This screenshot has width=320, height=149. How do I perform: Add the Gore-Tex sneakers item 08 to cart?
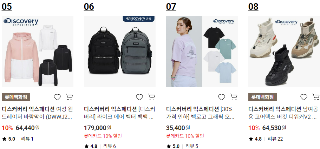(316, 97)
